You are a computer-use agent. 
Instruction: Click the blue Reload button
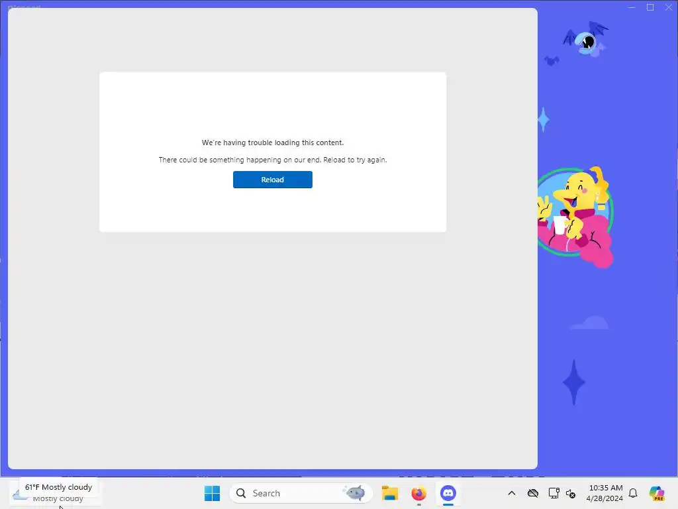pyautogui.click(x=272, y=180)
